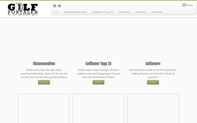Image resolution: width=197 pixels, height=123 pixels.
Task: Click the empty card below Golfbanor Topp 25
Action: [99, 109]
